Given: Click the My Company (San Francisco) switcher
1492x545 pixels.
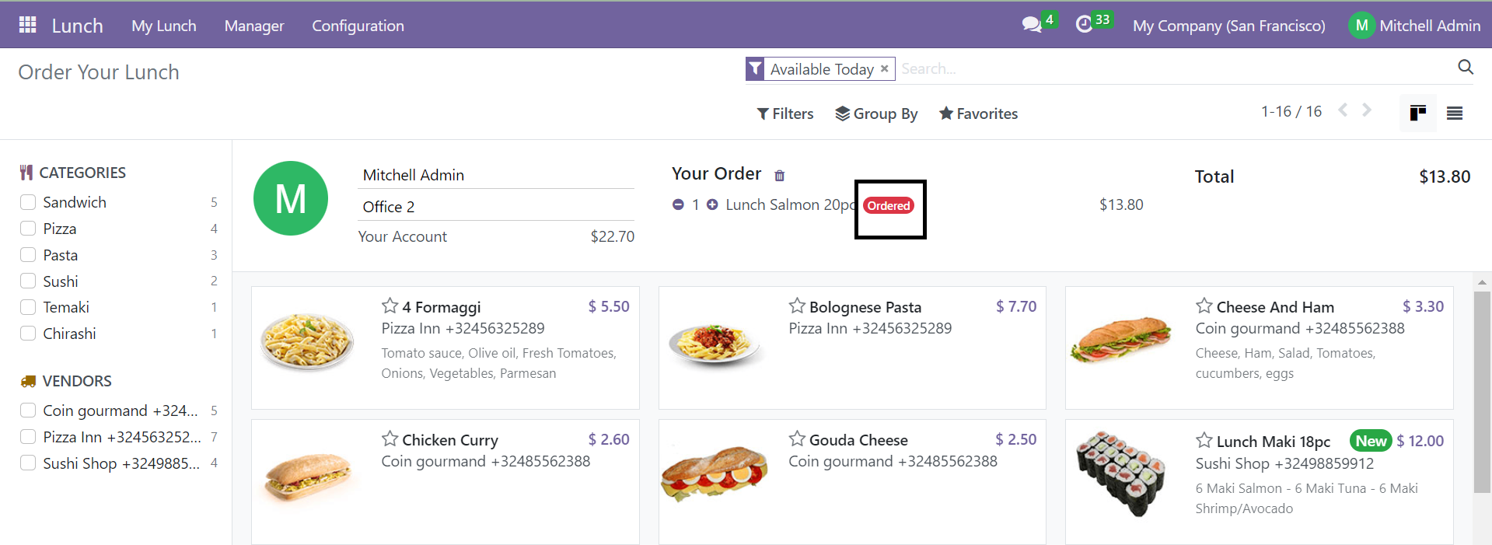Looking at the screenshot, I should (x=1229, y=26).
